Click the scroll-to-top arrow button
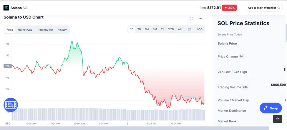Viewport: 287px width, 130px height. tap(278, 119)
